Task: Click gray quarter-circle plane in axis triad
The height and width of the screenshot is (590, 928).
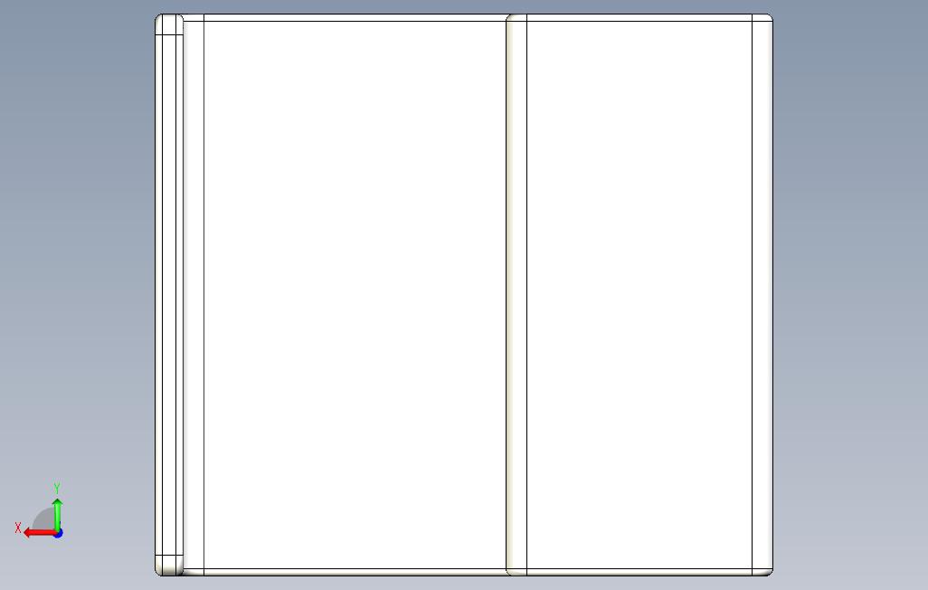Action: point(43,520)
